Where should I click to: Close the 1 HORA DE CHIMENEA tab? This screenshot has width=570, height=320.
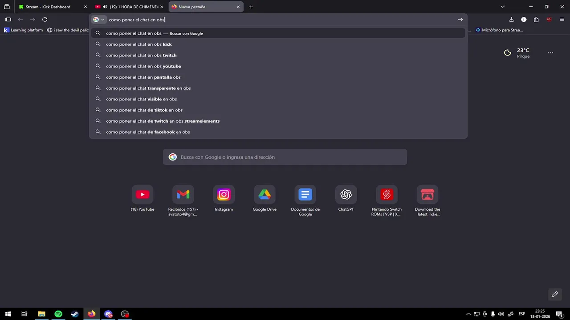tap(162, 7)
